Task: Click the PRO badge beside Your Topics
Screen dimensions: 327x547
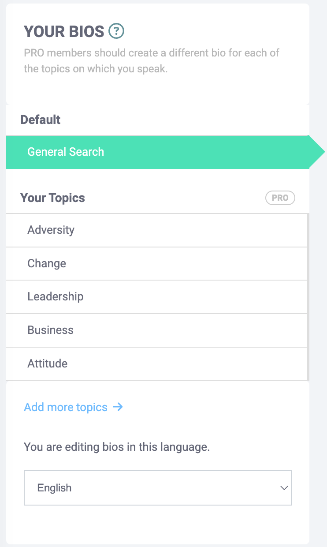Action: click(280, 198)
